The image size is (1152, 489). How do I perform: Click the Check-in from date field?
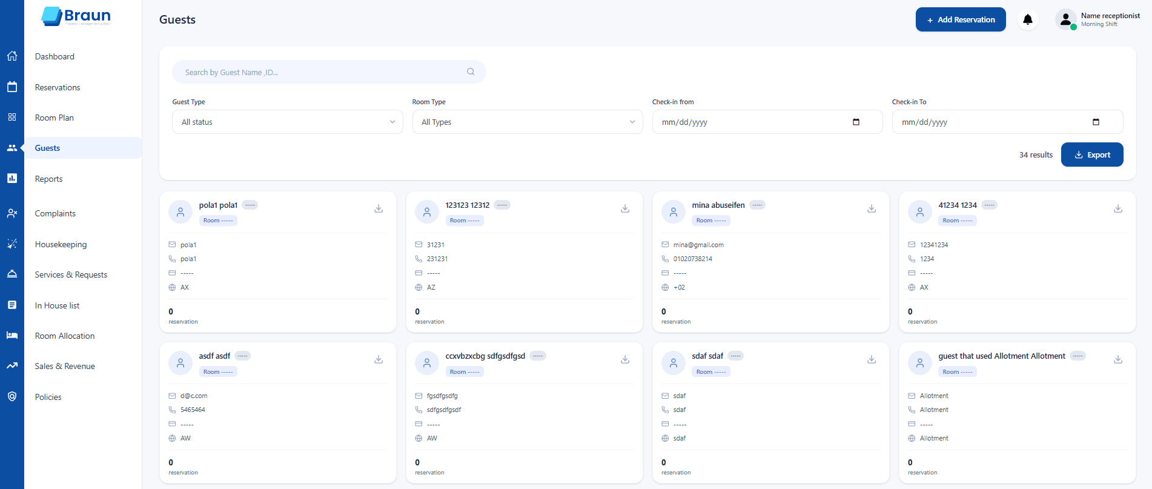click(767, 122)
